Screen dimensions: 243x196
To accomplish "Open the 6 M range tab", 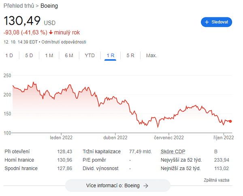I will [x=69, y=55].
